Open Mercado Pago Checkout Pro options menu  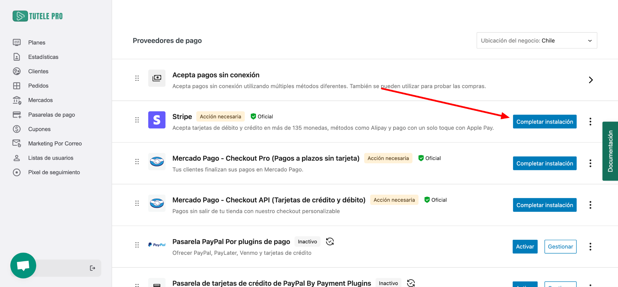point(591,163)
